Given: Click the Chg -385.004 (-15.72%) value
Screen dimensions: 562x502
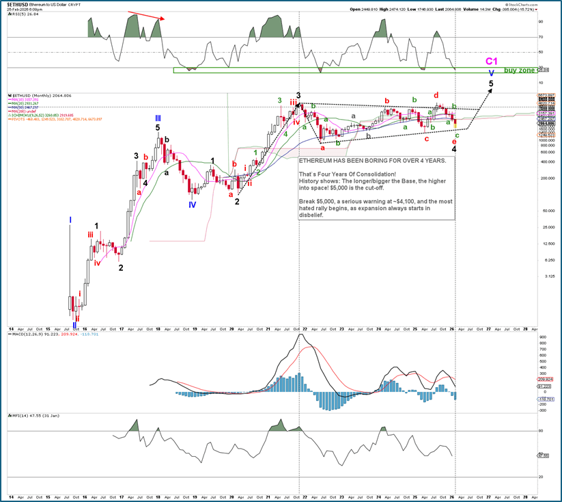Looking at the screenshot, I should (513, 10).
